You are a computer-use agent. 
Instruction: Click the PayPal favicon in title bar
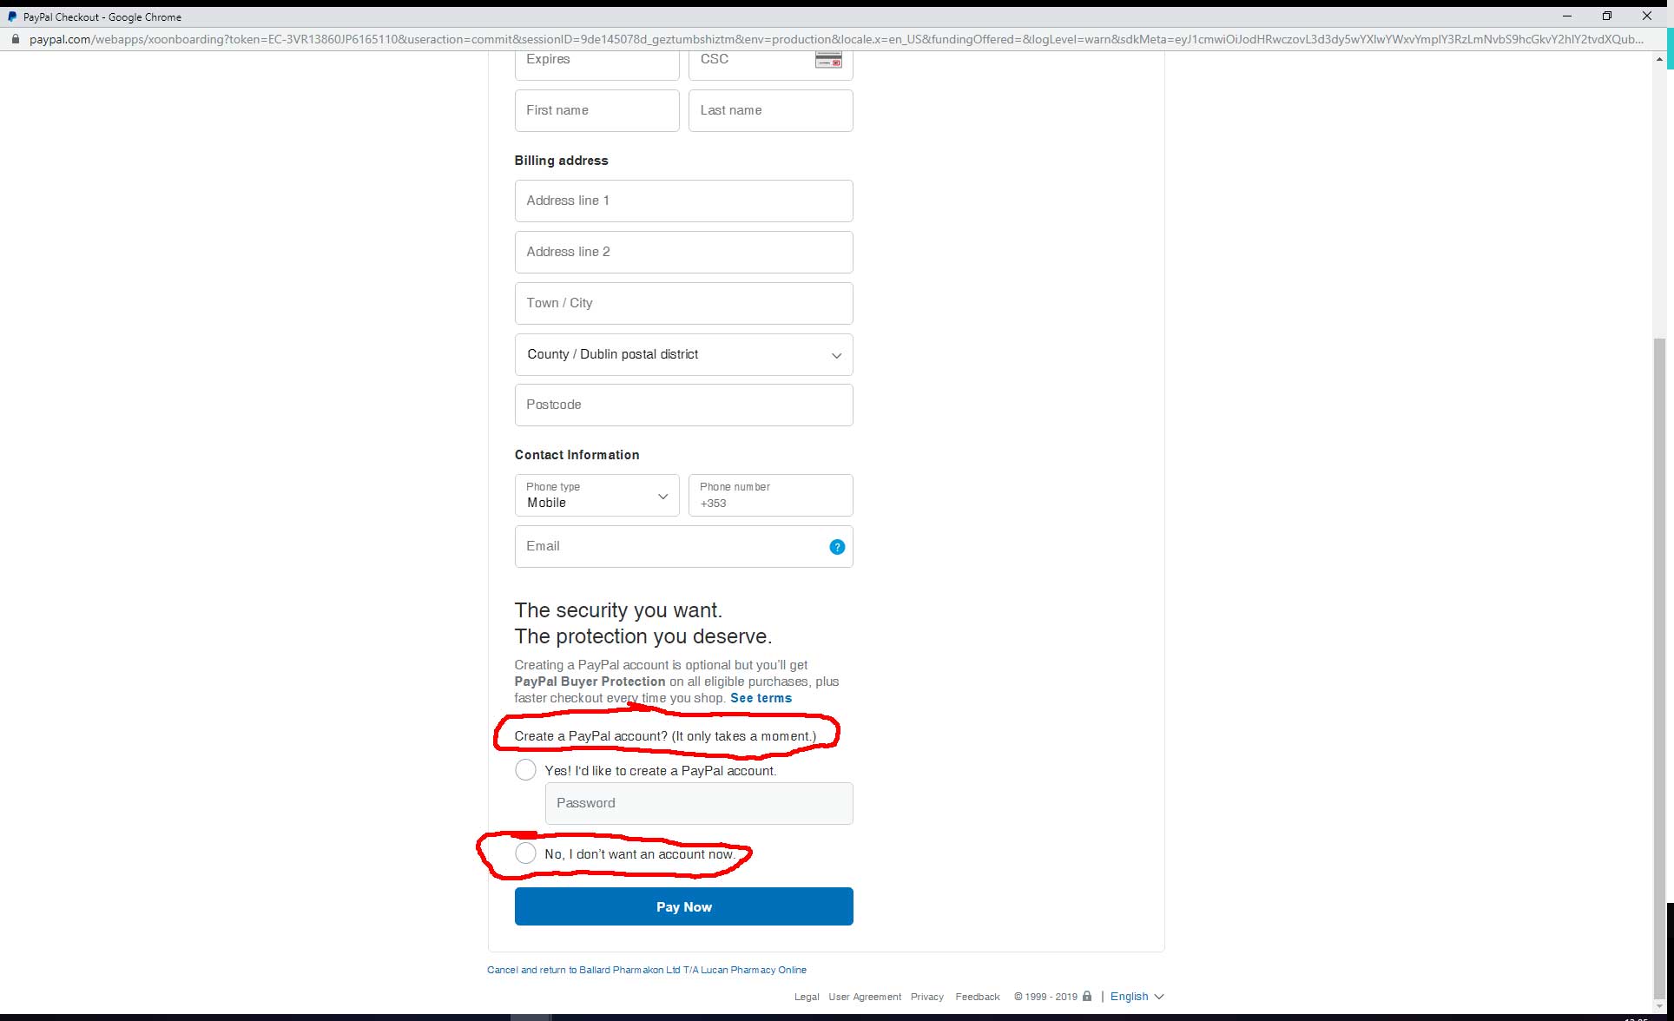pyautogui.click(x=12, y=16)
